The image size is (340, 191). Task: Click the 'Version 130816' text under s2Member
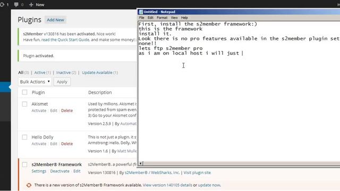coord(101,172)
